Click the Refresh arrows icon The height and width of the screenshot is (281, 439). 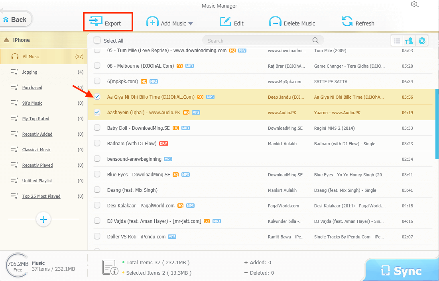[x=347, y=21]
